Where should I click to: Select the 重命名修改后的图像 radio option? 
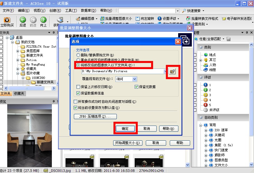click(x=78, y=60)
